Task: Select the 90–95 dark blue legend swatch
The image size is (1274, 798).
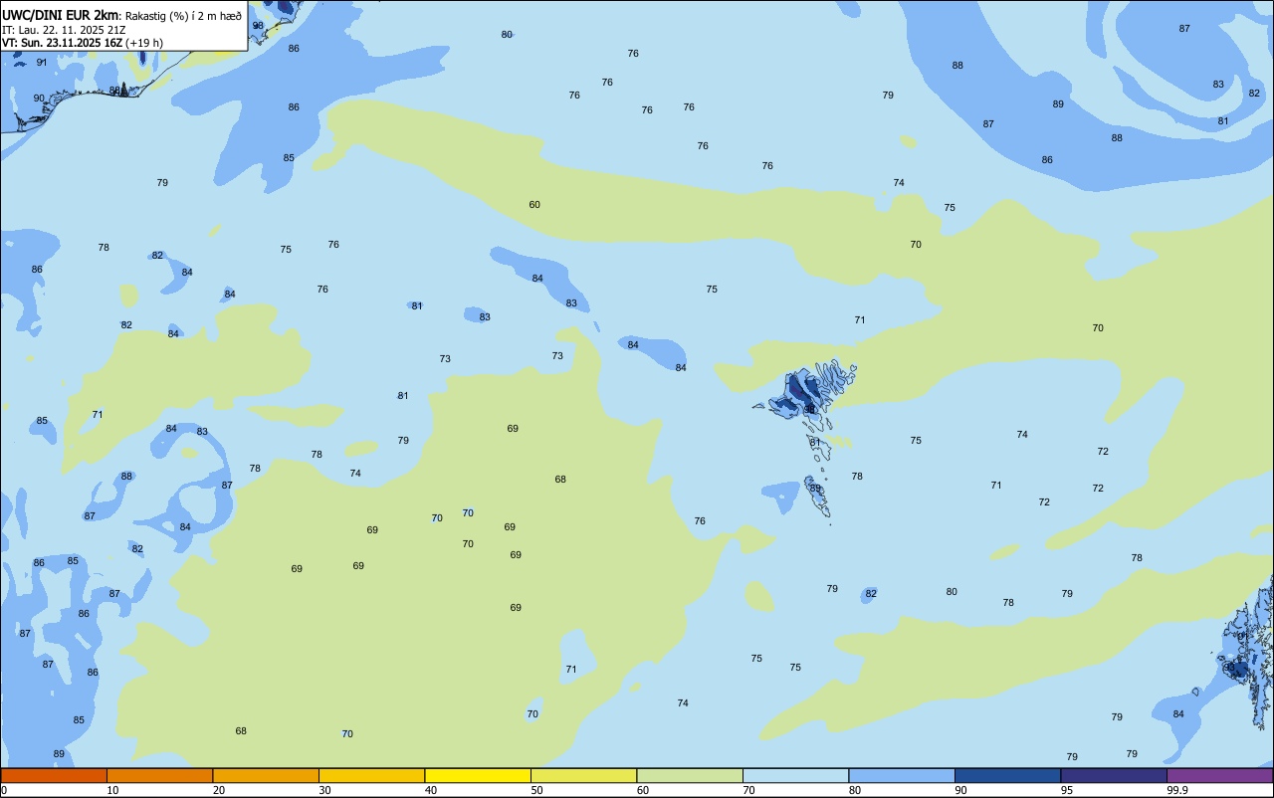Action: click(1007, 775)
